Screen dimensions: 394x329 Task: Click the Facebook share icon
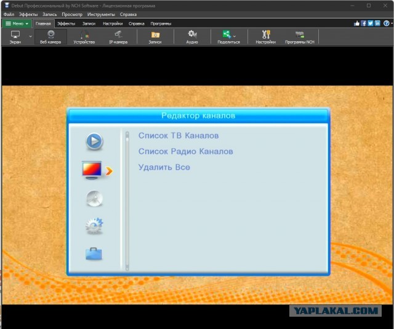pyautogui.click(x=364, y=23)
